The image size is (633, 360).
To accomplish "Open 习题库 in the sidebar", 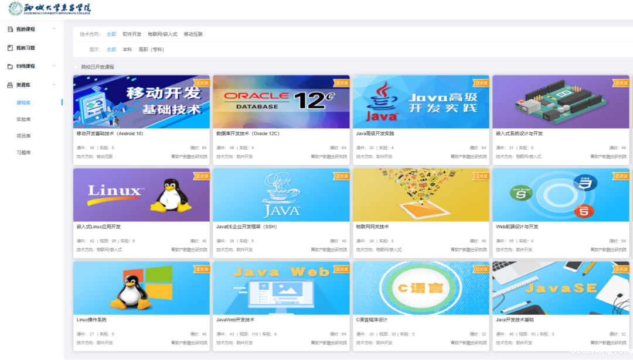I will point(23,153).
